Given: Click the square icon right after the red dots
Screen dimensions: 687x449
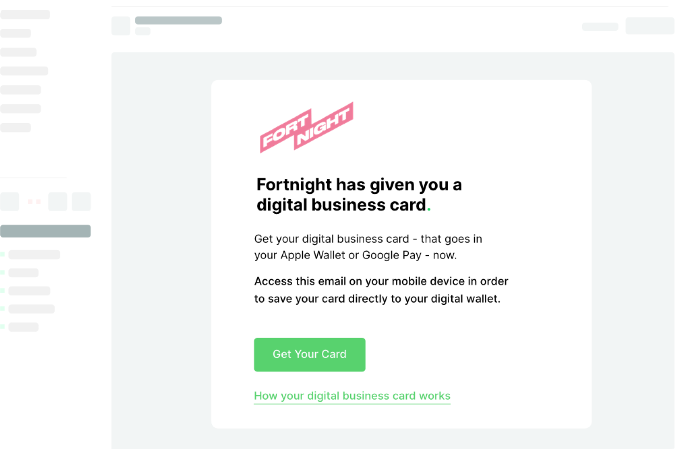Looking at the screenshot, I should pyautogui.click(x=57, y=202).
